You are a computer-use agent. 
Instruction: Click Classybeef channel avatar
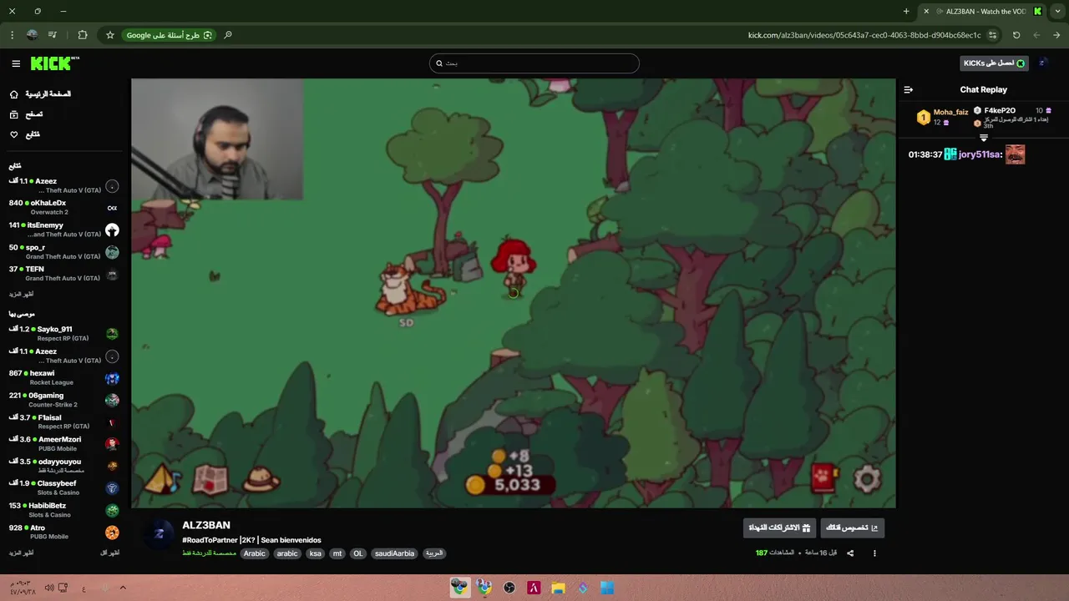(x=112, y=488)
